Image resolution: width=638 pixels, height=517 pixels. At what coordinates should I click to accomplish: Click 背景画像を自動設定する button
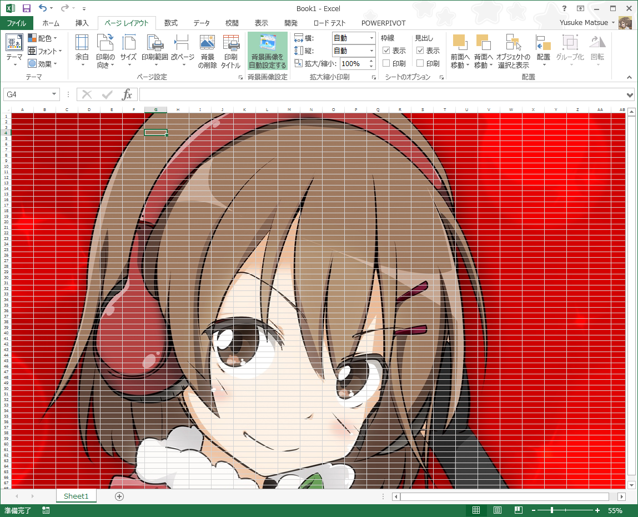tap(268, 51)
